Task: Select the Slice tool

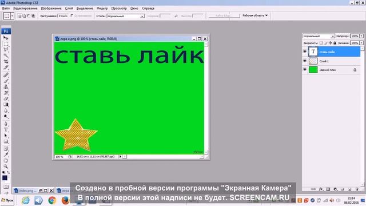Action: coord(6,68)
